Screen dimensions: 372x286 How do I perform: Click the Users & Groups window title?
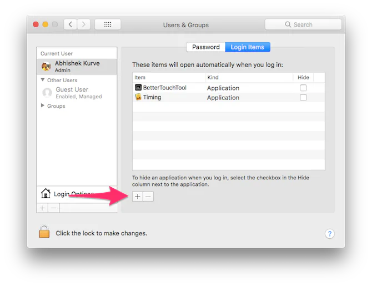[x=186, y=25]
